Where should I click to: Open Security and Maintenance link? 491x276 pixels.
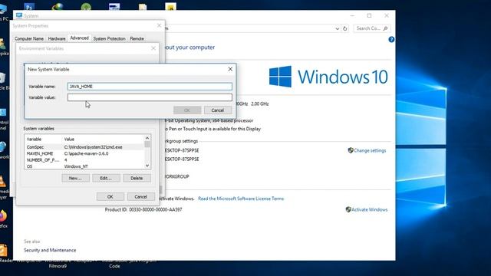coord(50,250)
